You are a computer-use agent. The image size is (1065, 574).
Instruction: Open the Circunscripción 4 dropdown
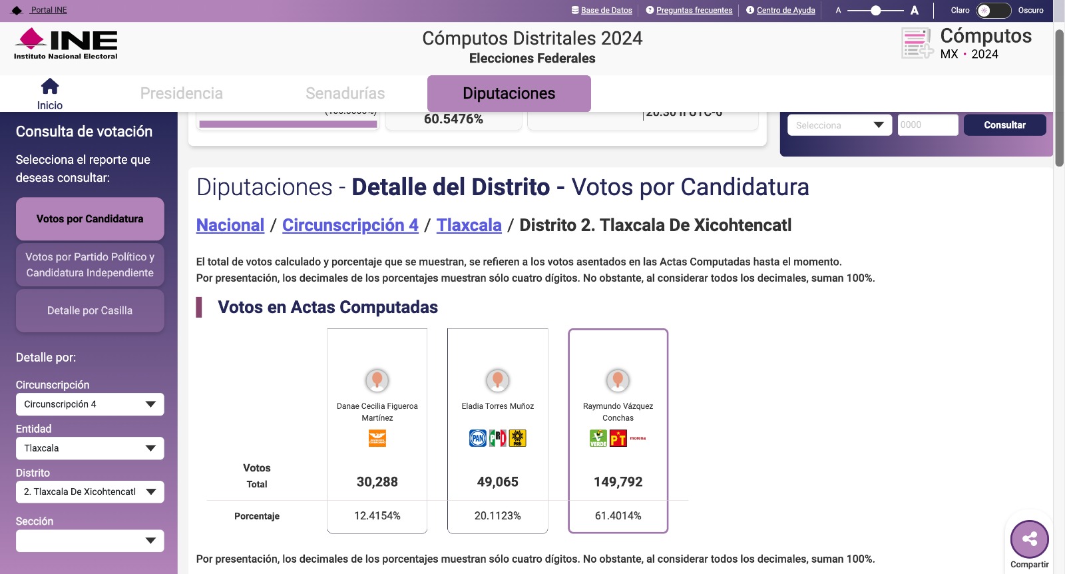click(x=90, y=404)
